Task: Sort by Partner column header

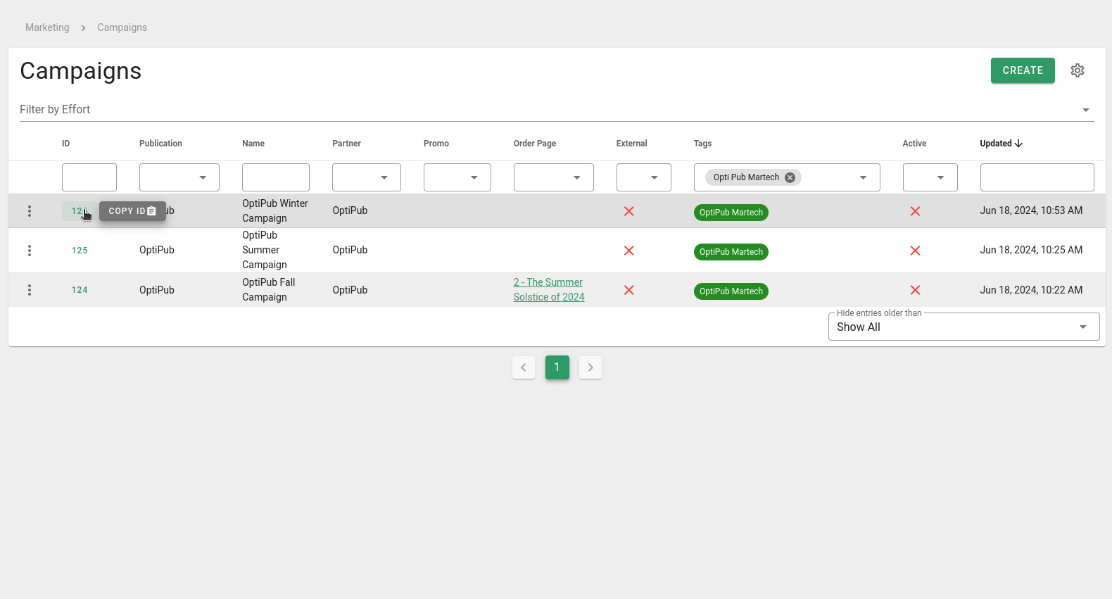Action: pos(347,144)
